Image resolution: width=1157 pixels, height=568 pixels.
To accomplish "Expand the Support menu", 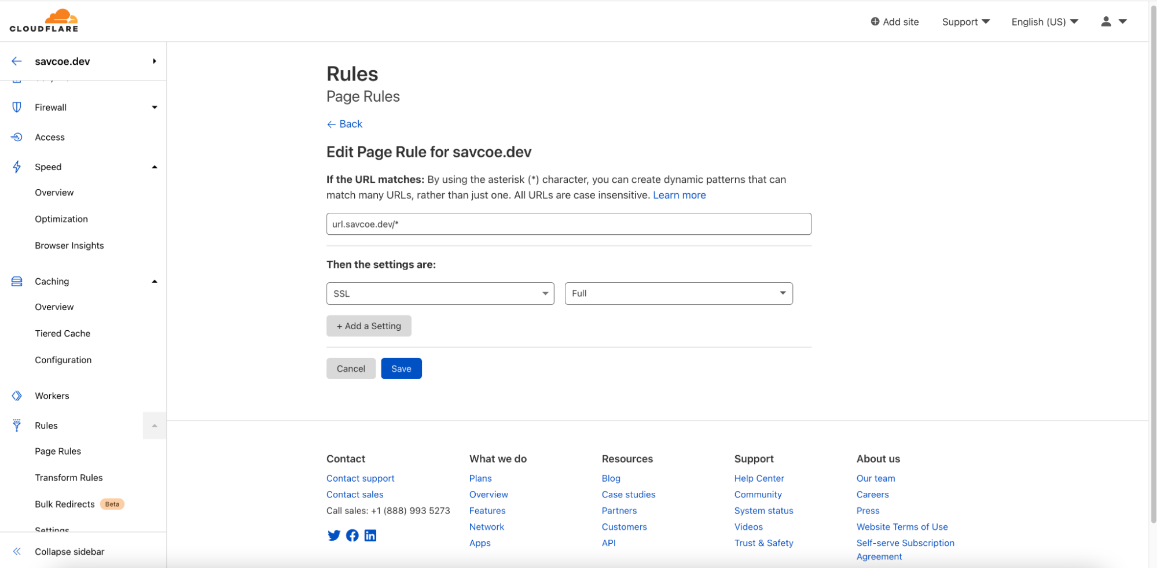I will 965,22.
